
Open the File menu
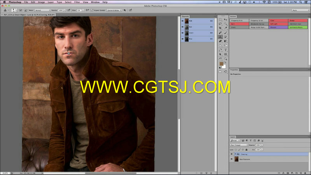tap(26, 2)
